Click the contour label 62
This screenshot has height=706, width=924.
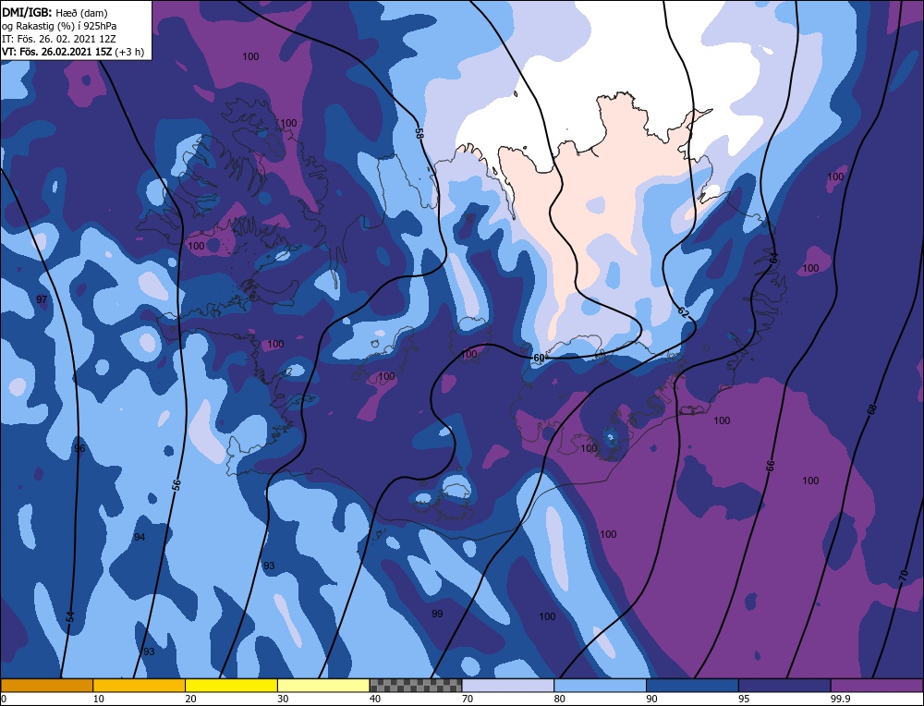point(683,312)
